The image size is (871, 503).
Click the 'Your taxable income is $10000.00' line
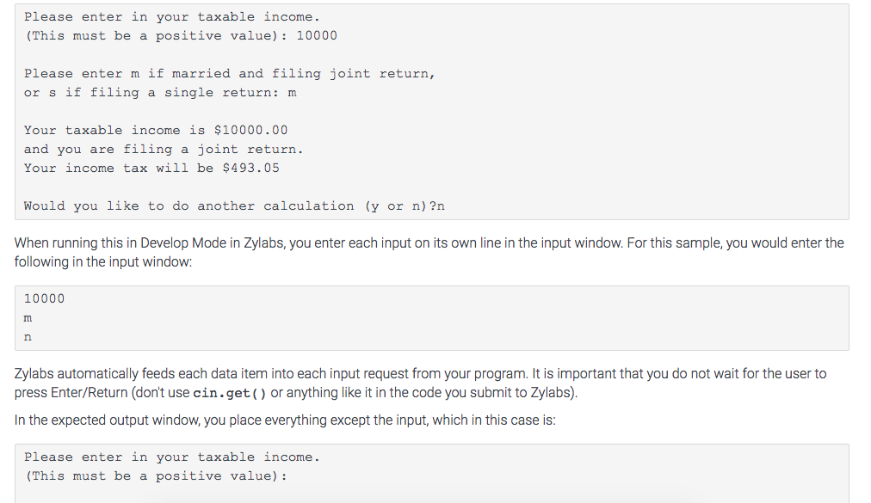(x=156, y=131)
